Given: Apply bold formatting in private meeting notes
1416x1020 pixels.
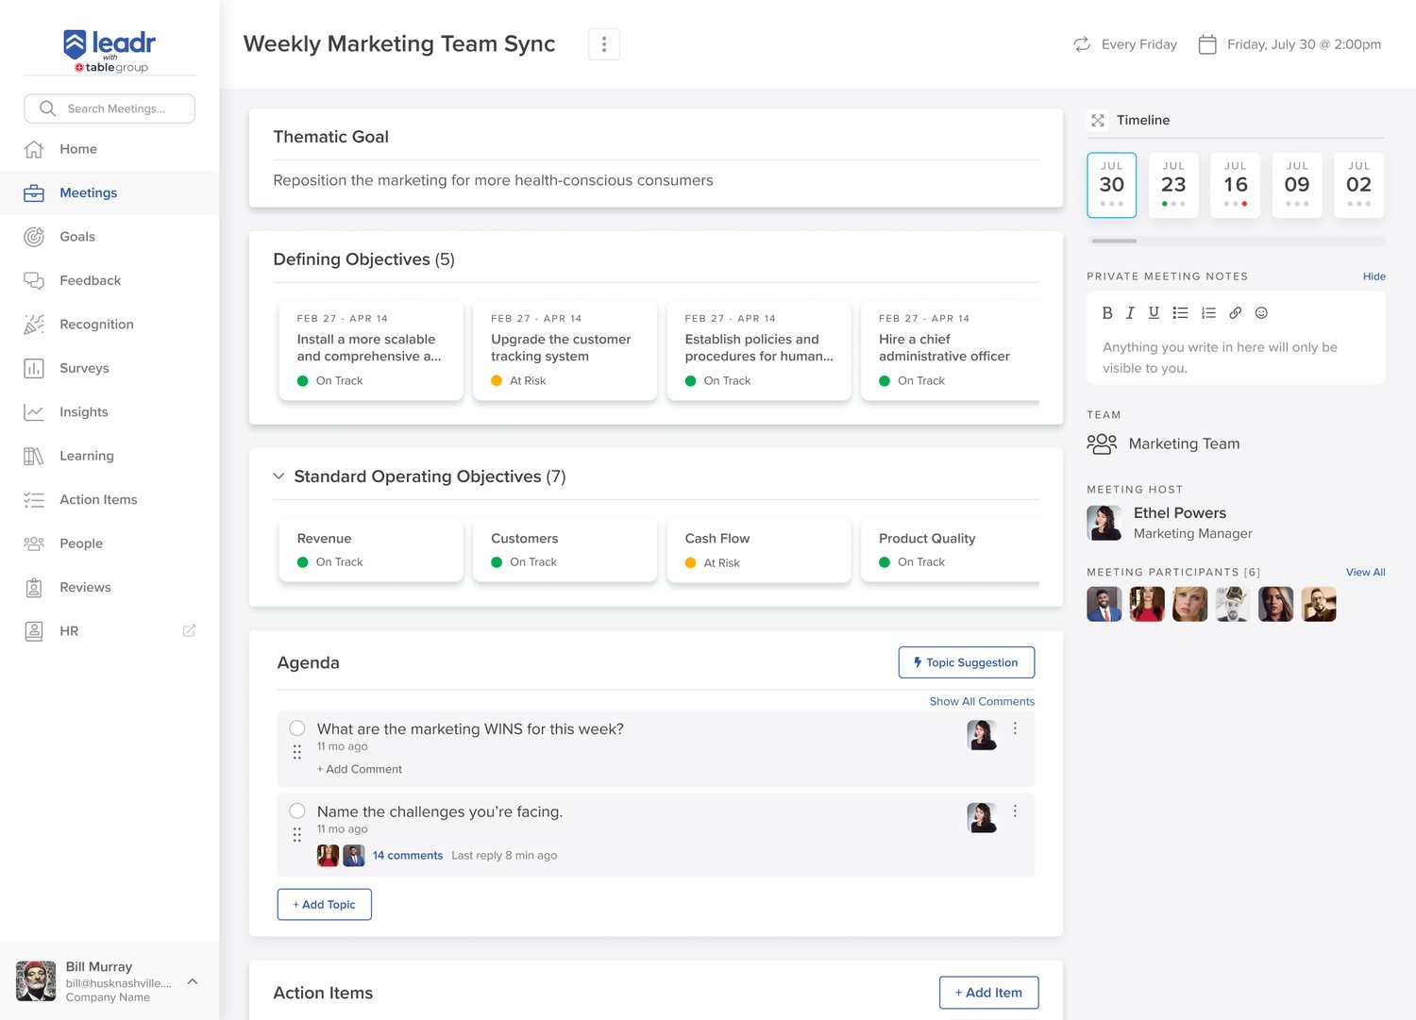Looking at the screenshot, I should tap(1107, 312).
